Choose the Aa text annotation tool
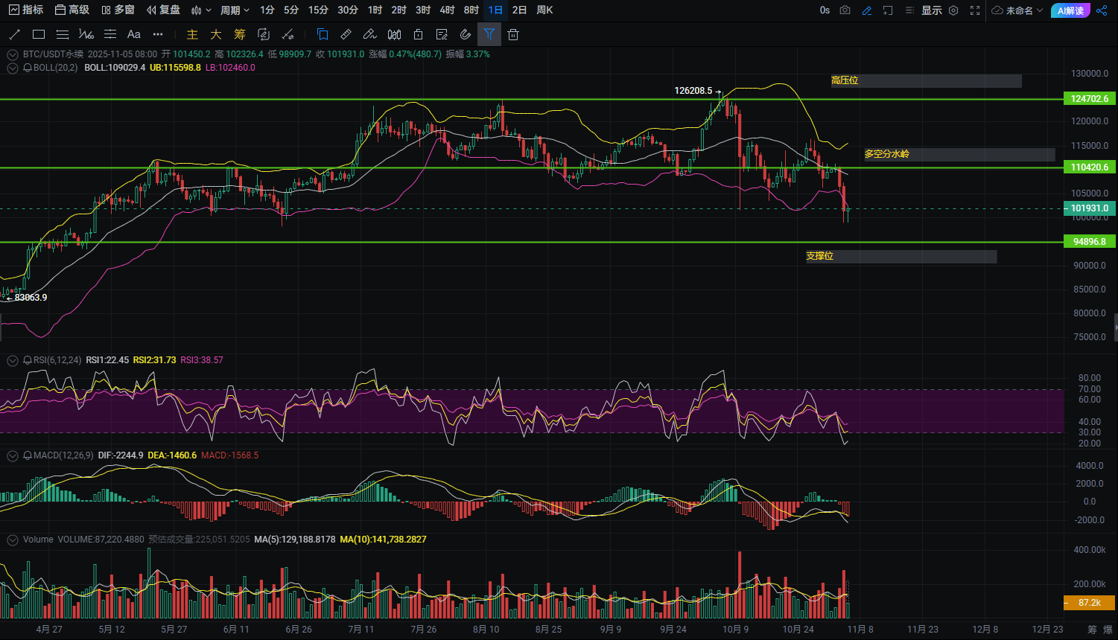 click(134, 34)
